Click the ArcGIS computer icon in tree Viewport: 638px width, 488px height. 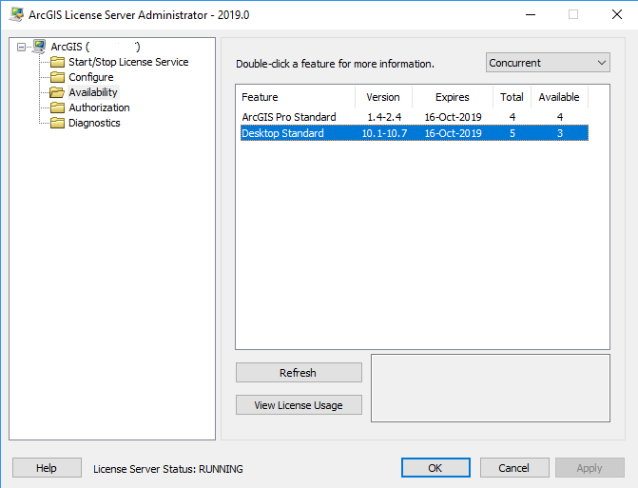[x=39, y=47]
